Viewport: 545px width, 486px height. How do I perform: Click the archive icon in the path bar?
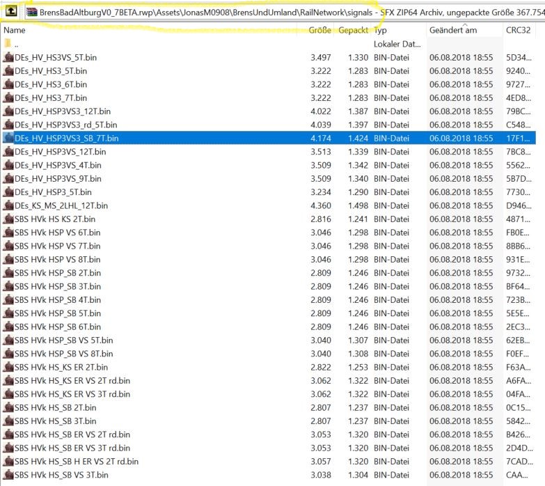click(x=32, y=13)
